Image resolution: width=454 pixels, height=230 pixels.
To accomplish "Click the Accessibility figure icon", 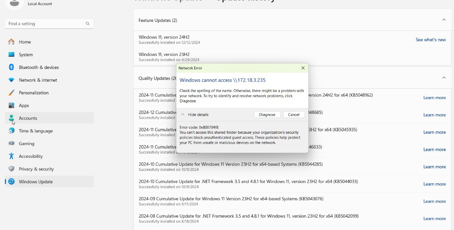I will [x=11, y=156].
